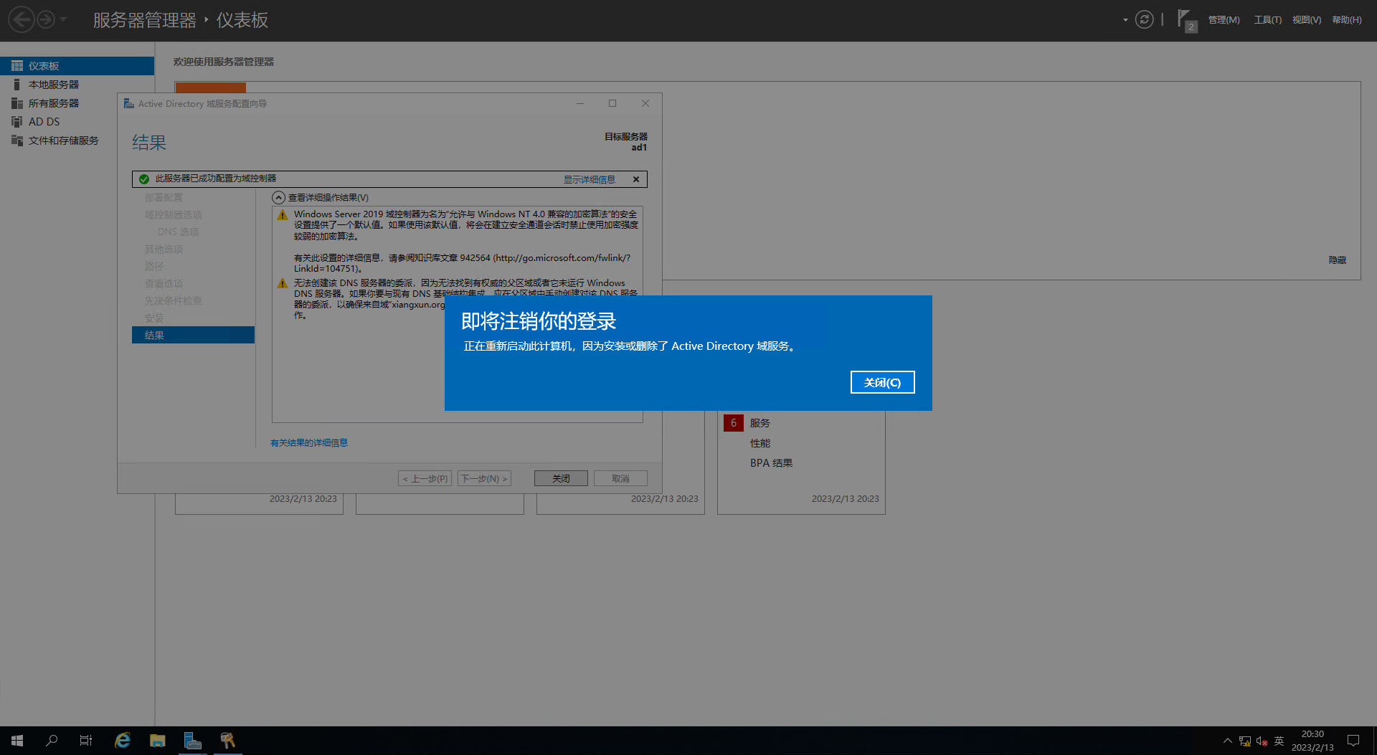Open the Windows Start button

coord(17,741)
